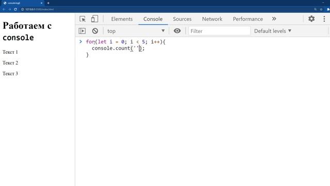Activate the inspect element picker icon
Image resolution: width=330 pixels, height=186 pixels.
tap(82, 19)
